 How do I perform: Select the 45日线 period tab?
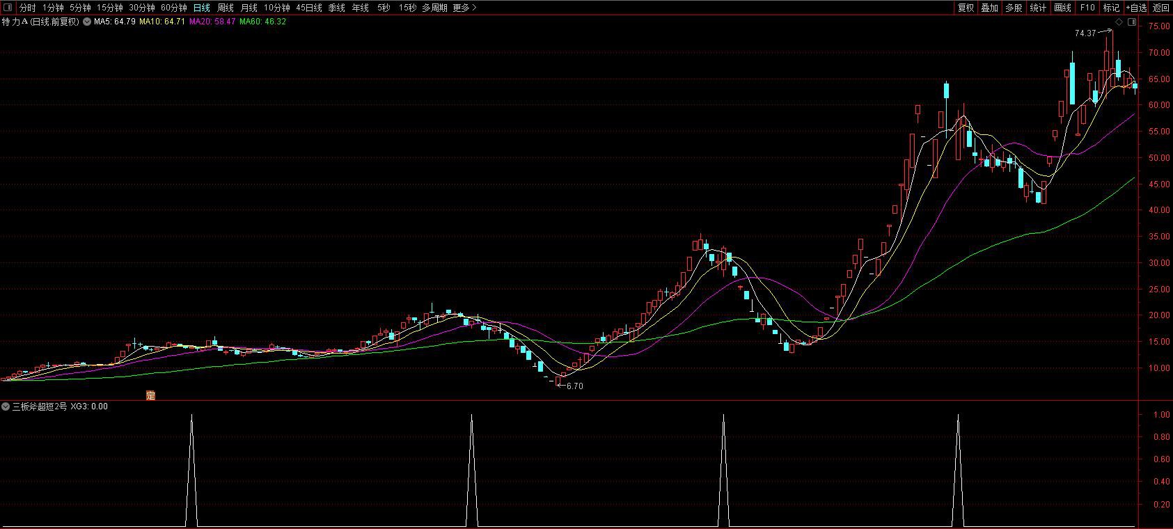point(309,8)
